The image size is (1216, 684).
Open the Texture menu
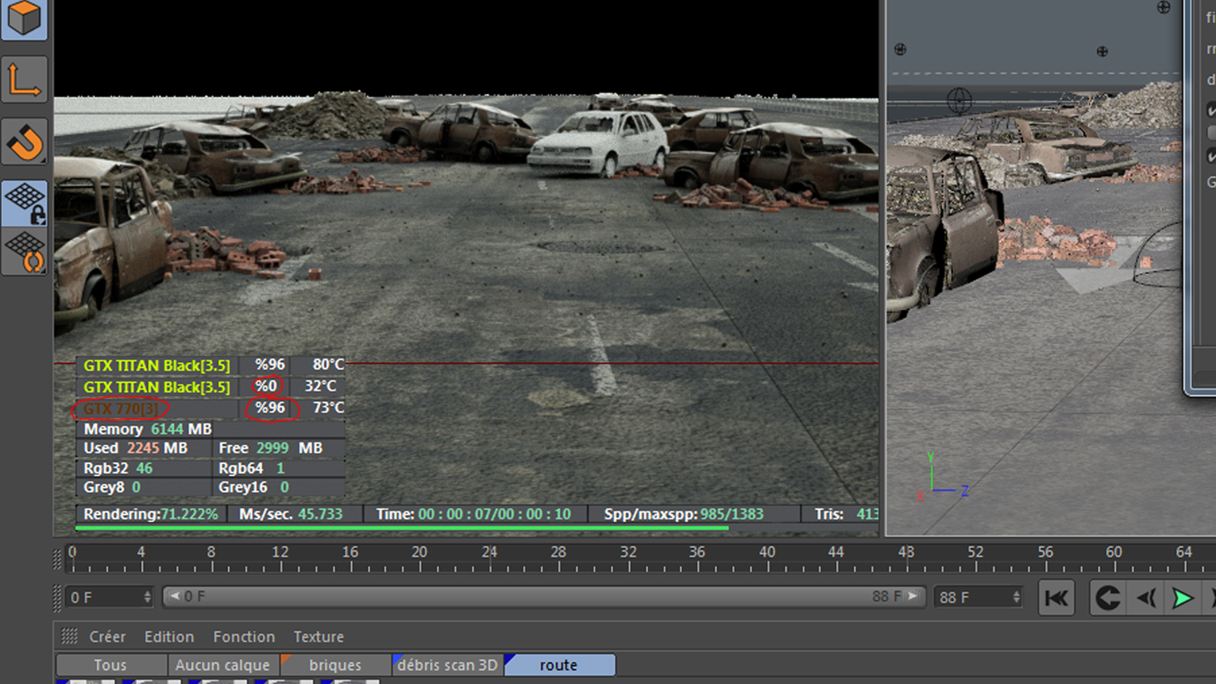[x=318, y=636]
